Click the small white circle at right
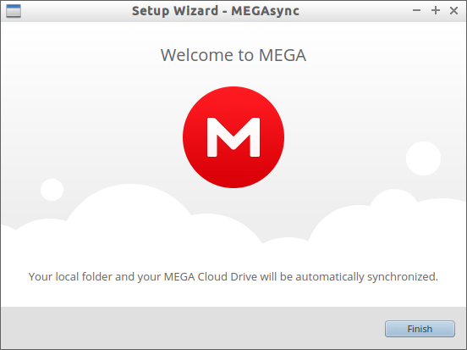This screenshot has height=350, width=467. pyautogui.click(x=423, y=158)
